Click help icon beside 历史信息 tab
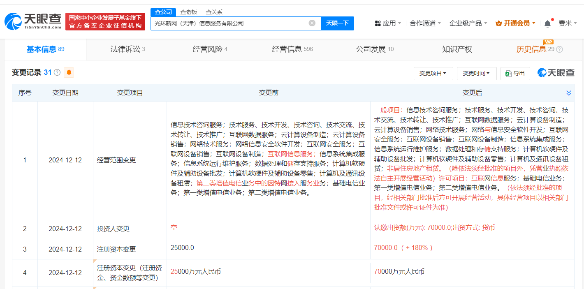The image size is (584, 289). 559,50
